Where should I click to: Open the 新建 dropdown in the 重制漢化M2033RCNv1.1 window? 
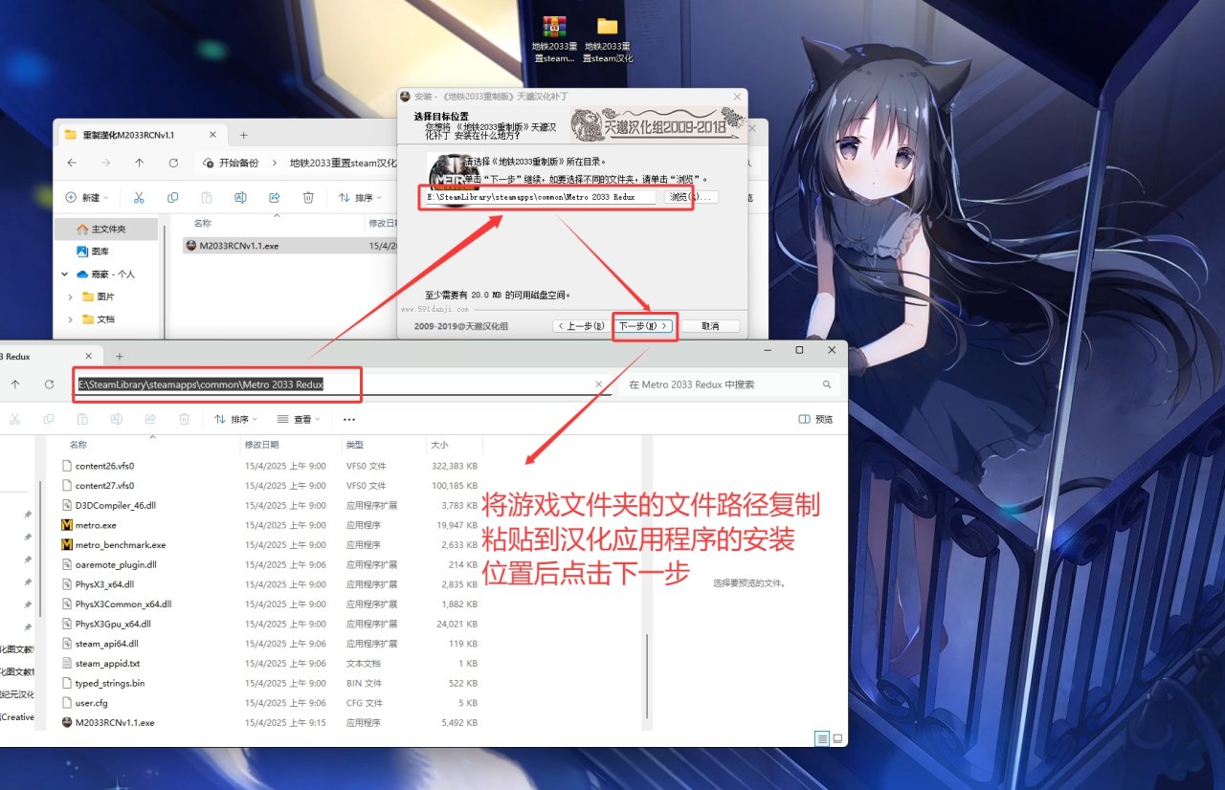click(x=86, y=198)
